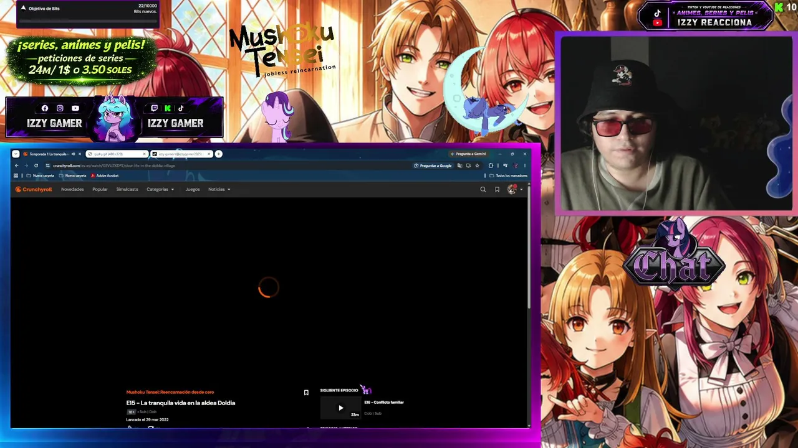
Task: Click the Facebook icon in IZZY GAMER banner
Action: point(45,108)
